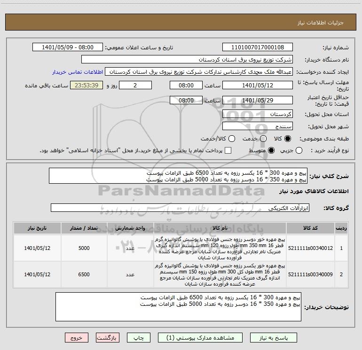Click the delivery province field 'کردستان'
This screenshot has width=362, height=350.
pyautogui.click(x=258, y=114)
